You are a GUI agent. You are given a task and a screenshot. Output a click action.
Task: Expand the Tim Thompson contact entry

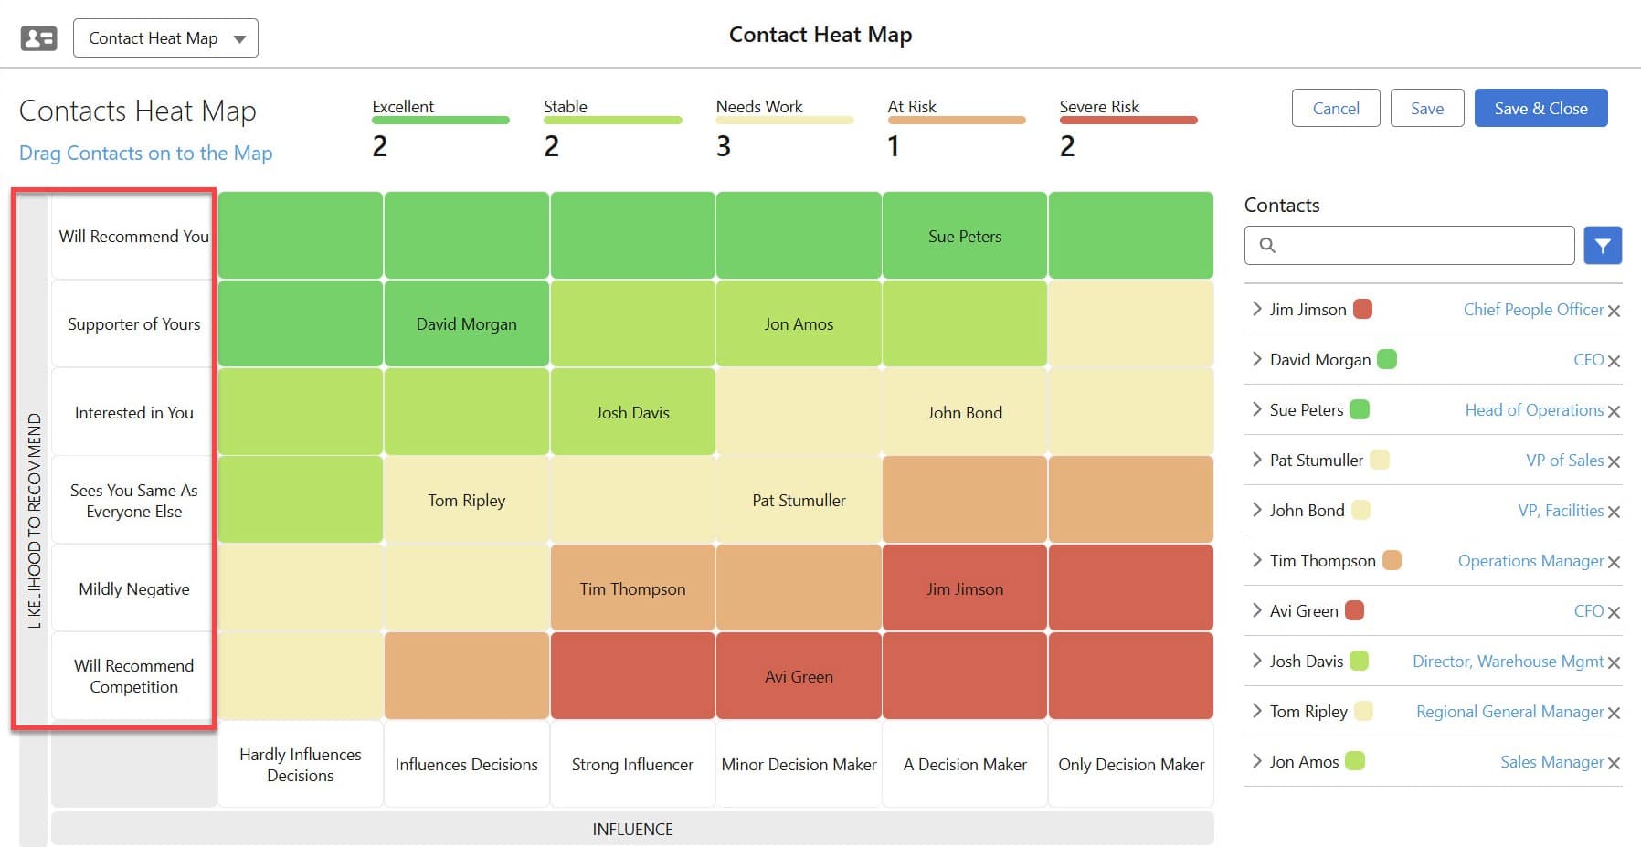click(1257, 560)
